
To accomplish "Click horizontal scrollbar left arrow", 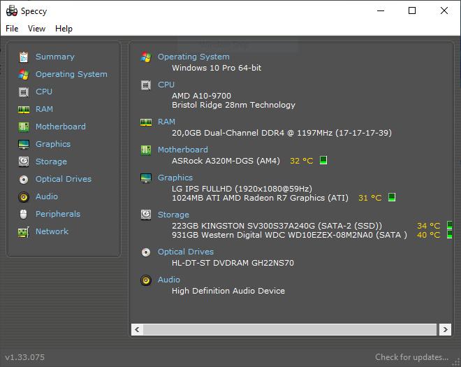I will [137, 330].
